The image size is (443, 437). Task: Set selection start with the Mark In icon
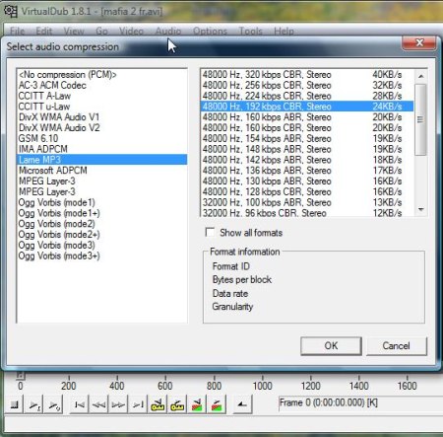click(242, 404)
